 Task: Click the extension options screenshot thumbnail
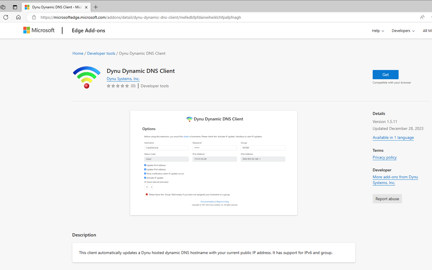point(214,163)
